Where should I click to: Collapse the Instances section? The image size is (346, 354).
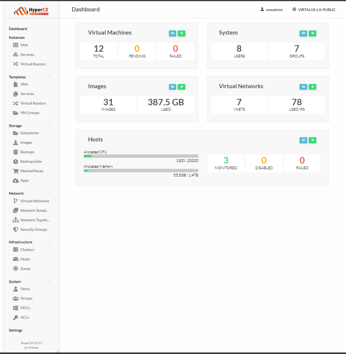(x=49, y=38)
